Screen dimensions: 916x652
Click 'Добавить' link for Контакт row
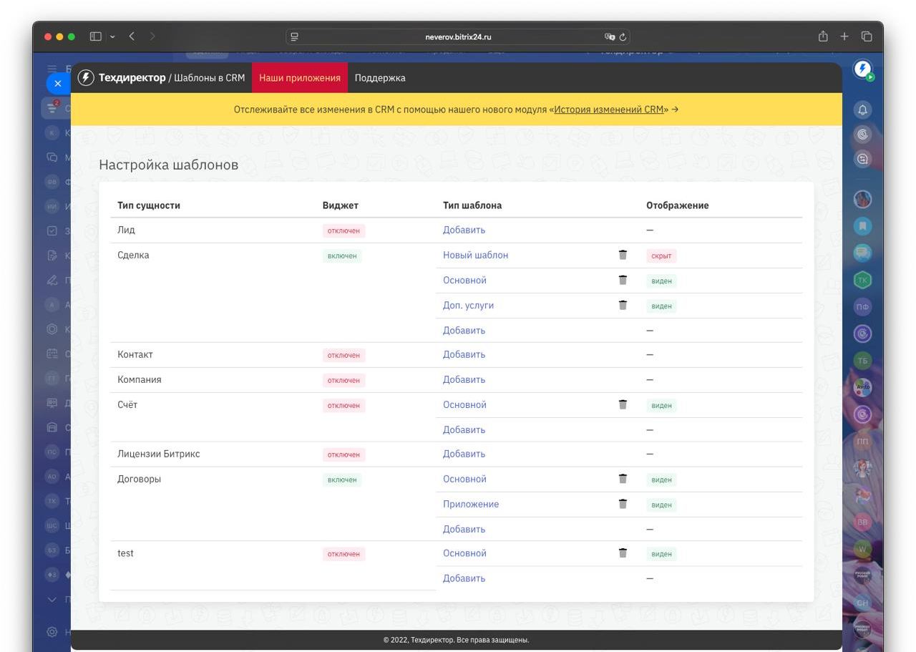[x=464, y=355]
